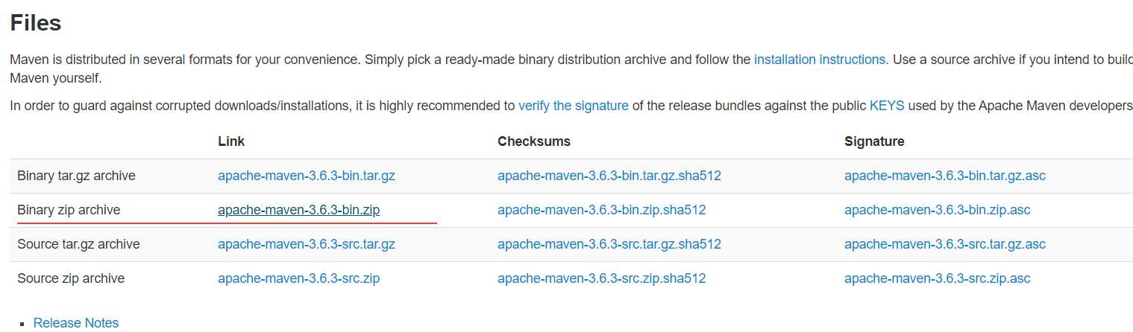
Task: Download the underlined apache-maven-3.6.3-bin.zip archive
Action: pos(298,211)
